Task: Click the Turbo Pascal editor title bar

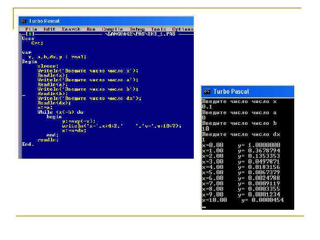Action: coord(106,21)
